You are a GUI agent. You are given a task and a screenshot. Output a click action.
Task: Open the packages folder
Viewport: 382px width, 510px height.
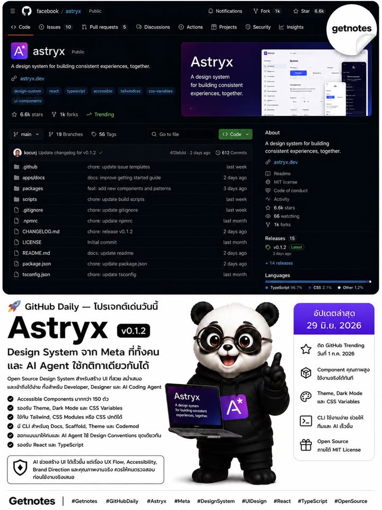pos(32,188)
